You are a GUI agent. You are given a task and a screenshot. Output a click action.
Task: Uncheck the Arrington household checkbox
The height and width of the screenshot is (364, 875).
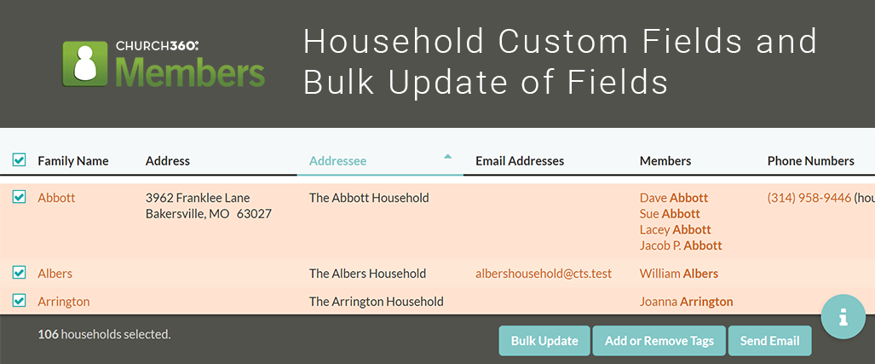coord(19,300)
